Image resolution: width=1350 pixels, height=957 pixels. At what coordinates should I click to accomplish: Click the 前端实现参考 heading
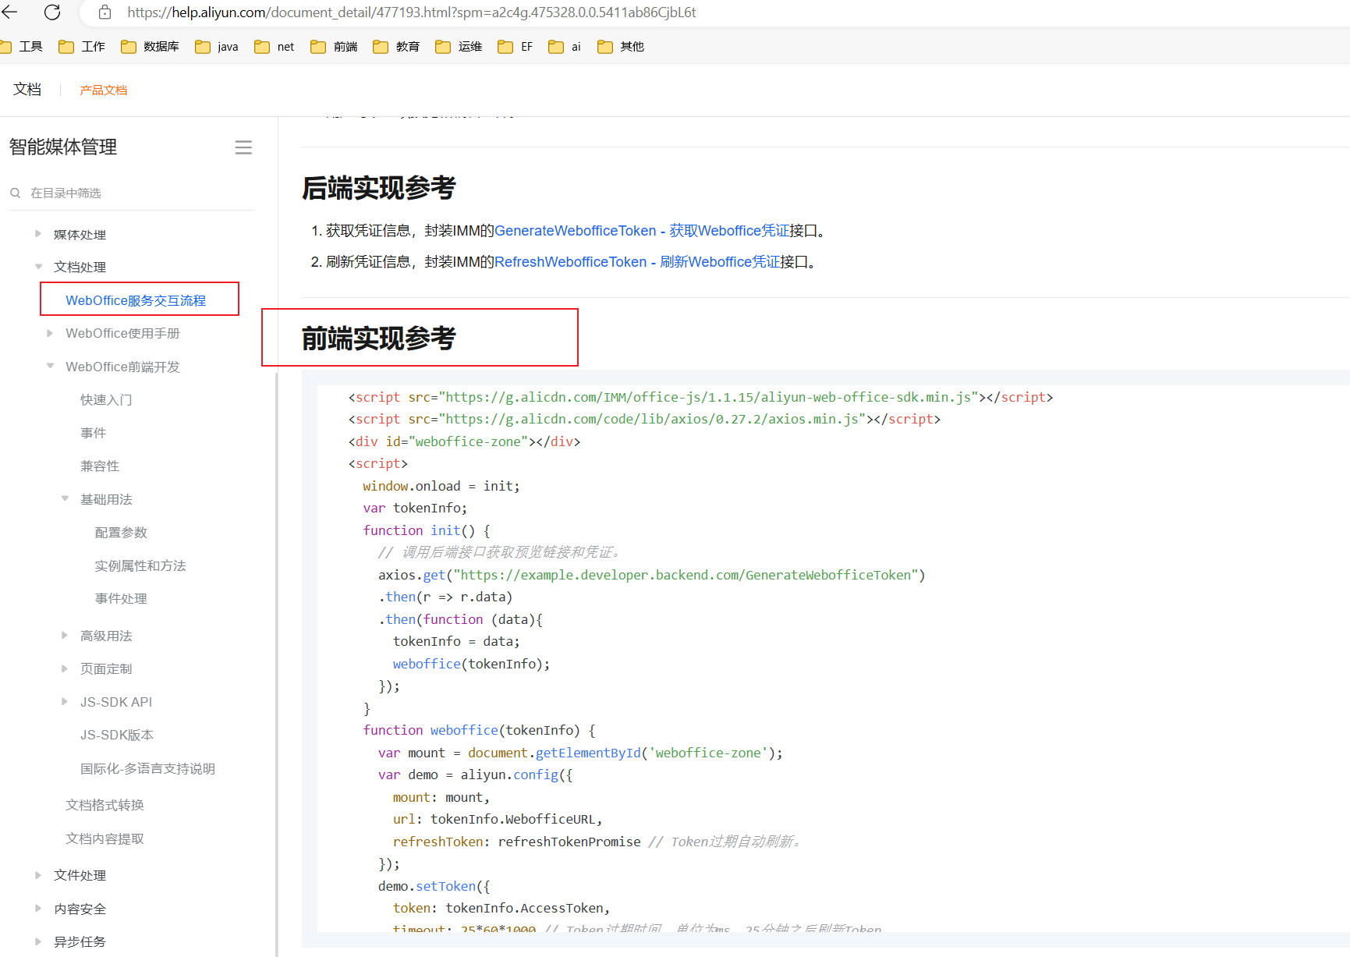tap(378, 338)
